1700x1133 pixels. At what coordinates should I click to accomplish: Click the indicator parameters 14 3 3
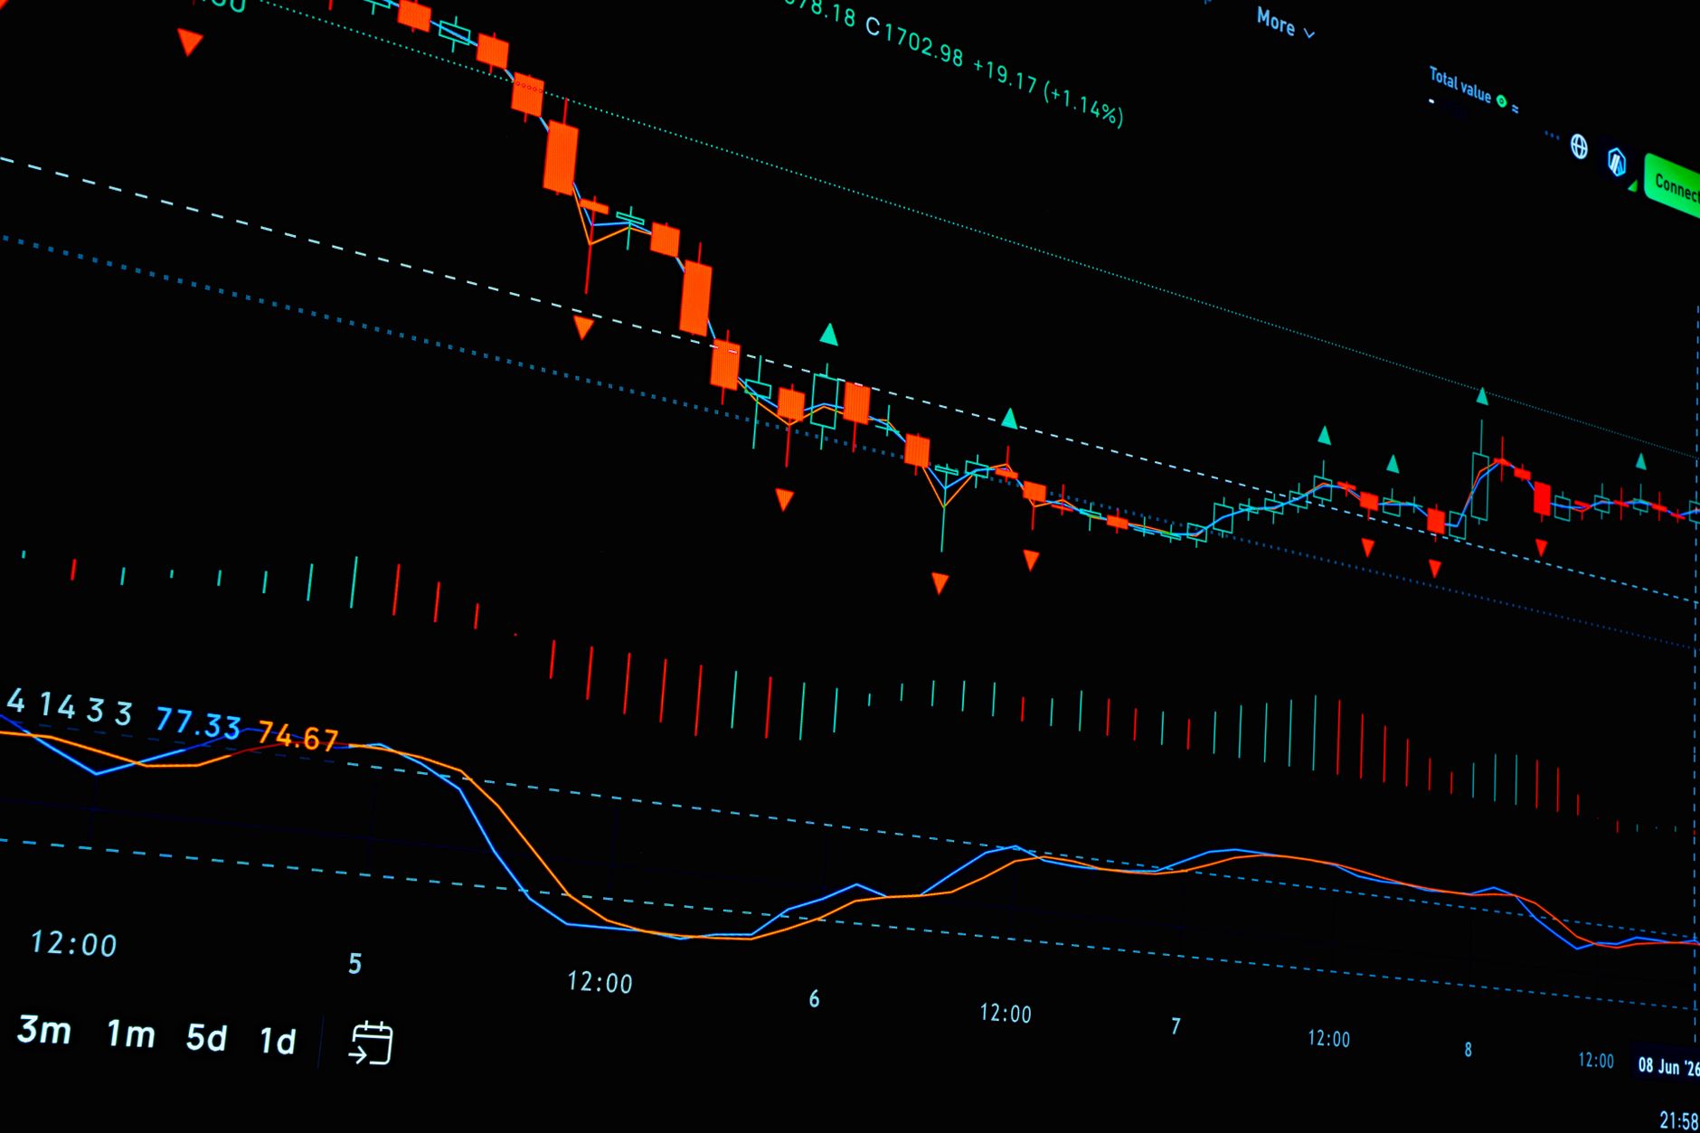click(x=86, y=709)
